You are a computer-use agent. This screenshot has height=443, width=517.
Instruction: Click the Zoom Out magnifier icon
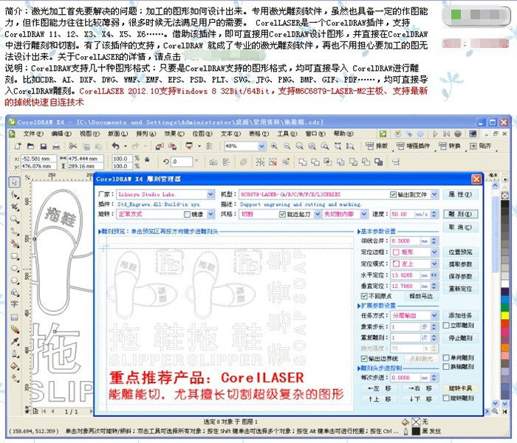(287, 146)
